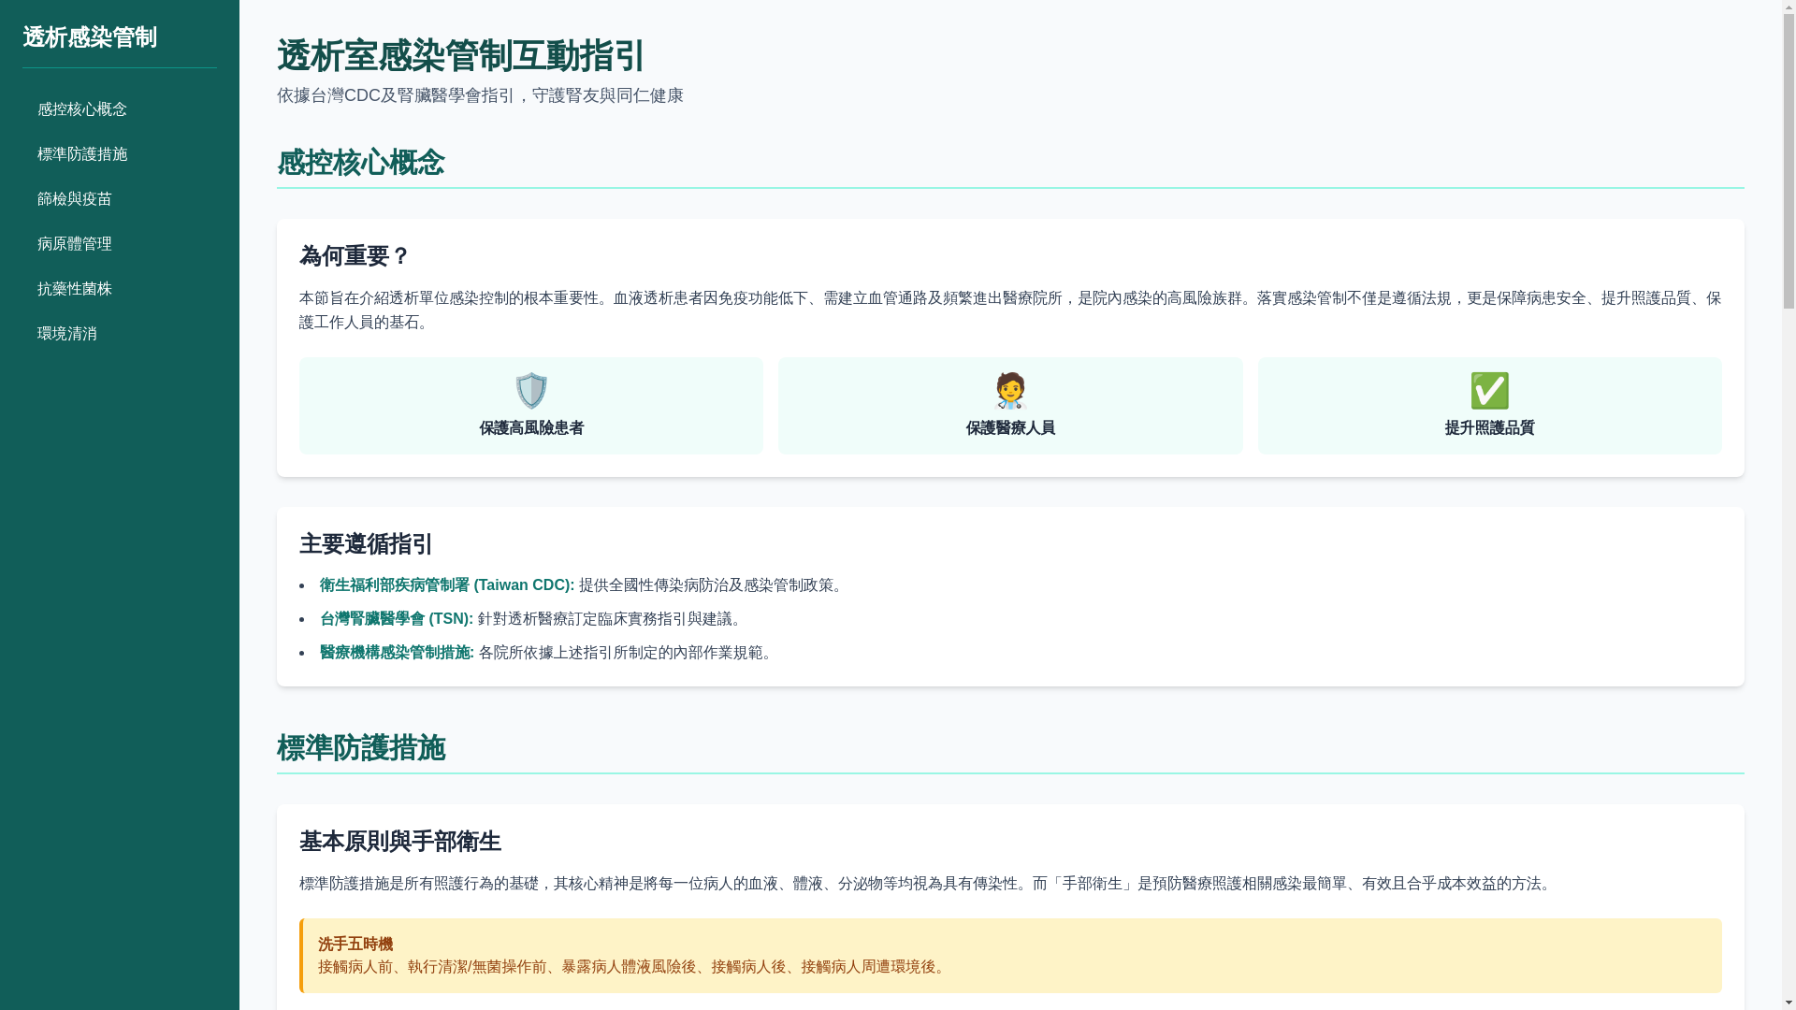Click the 為何重要？ heading

click(355, 256)
